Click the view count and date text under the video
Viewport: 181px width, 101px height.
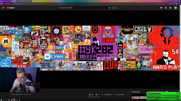21,95
